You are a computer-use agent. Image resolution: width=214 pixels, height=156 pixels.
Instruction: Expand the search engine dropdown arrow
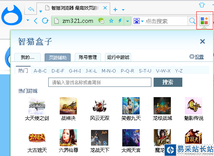(142, 21)
